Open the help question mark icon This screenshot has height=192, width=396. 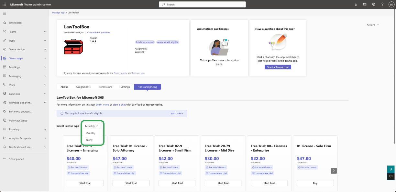click(382, 5)
